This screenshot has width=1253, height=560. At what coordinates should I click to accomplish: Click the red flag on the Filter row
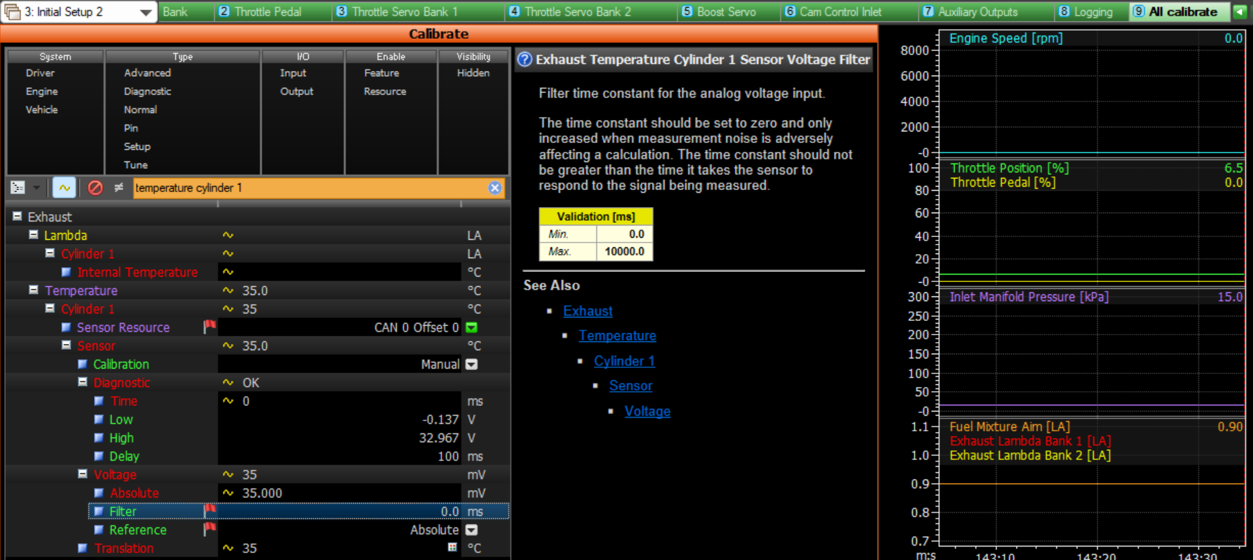click(210, 510)
